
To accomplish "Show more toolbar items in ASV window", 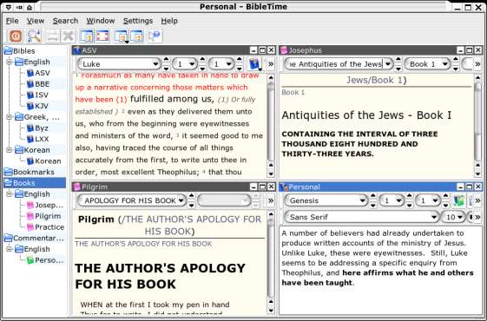I will pos(271,64).
